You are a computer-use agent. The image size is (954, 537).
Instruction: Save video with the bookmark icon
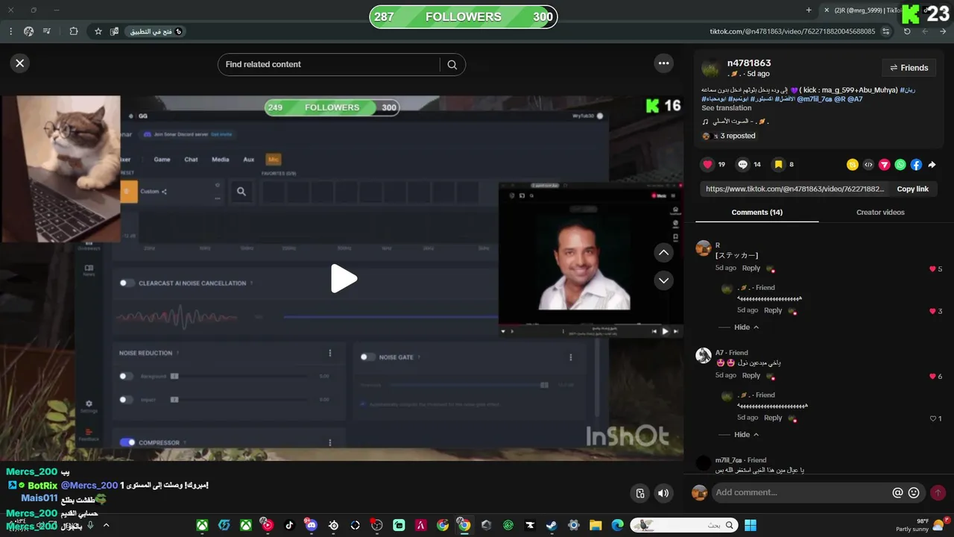coord(778,165)
